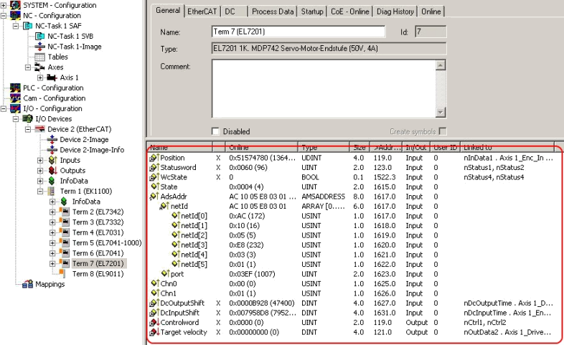Expand the Term 7 (EL7201) node
This screenshot has height=345, width=564.
coord(52,264)
